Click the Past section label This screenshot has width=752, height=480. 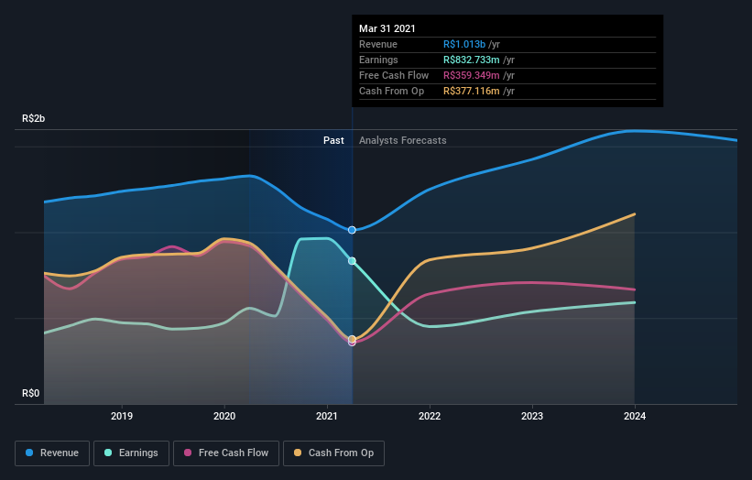click(x=333, y=140)
